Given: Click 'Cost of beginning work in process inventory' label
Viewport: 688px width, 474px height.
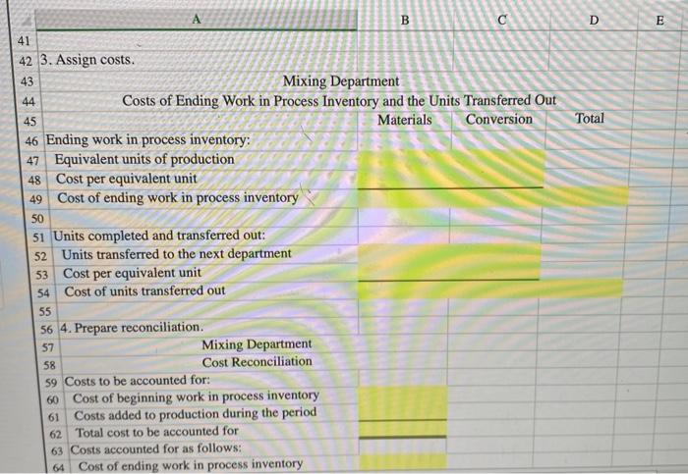Looking at the screenshot, I should [196, 396].
